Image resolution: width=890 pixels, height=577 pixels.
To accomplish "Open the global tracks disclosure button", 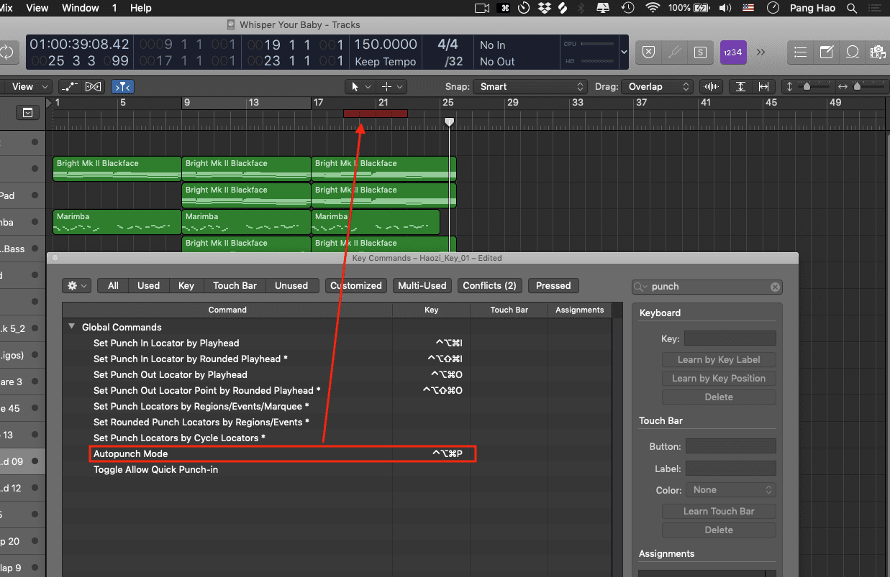I will [27, 113].
